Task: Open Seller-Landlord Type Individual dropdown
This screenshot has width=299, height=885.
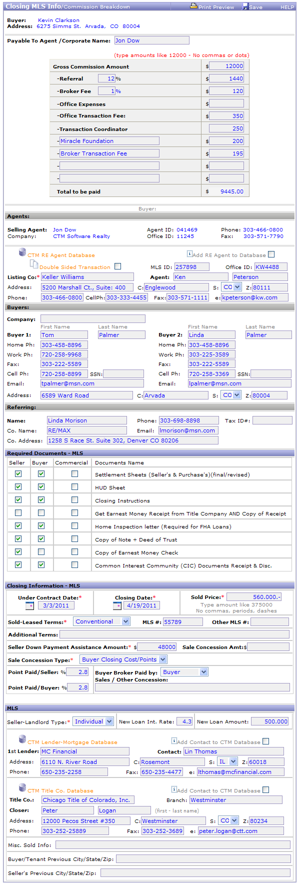Action: [x=93, y=721]
